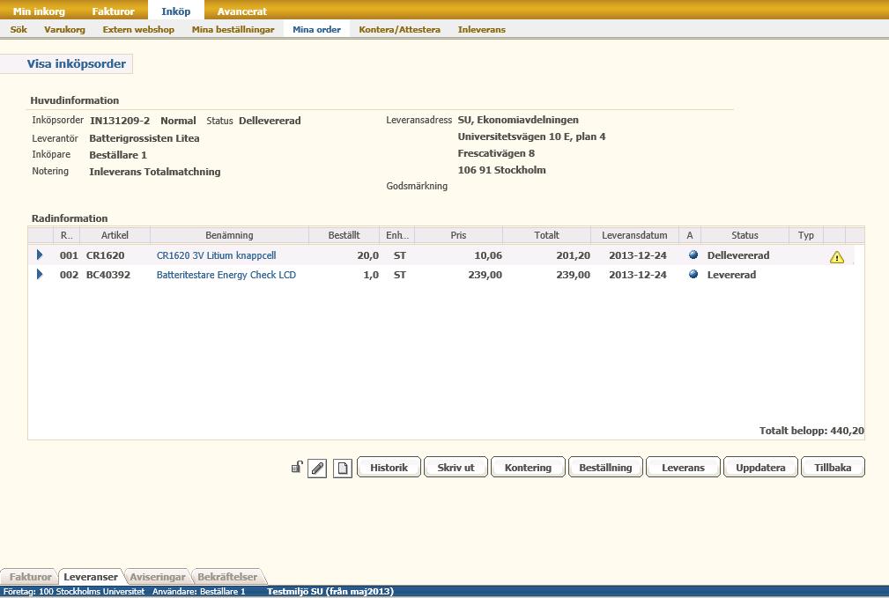Open Kontera/Attestera submenu

(400, 29)
